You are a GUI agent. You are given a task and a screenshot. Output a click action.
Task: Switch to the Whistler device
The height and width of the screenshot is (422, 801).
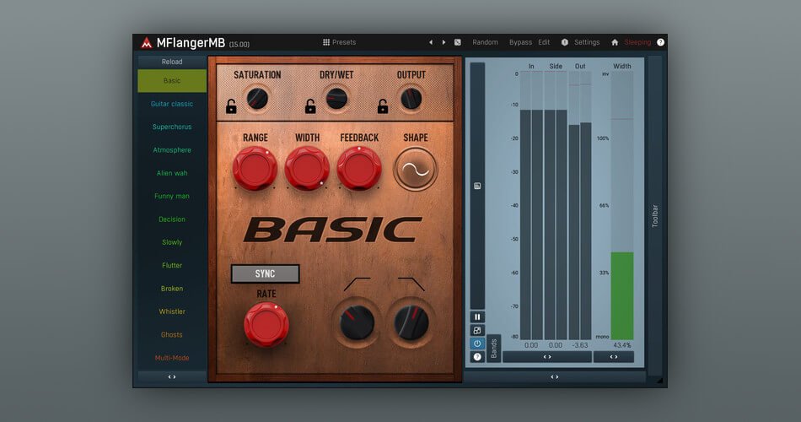(x=172, y=311)
